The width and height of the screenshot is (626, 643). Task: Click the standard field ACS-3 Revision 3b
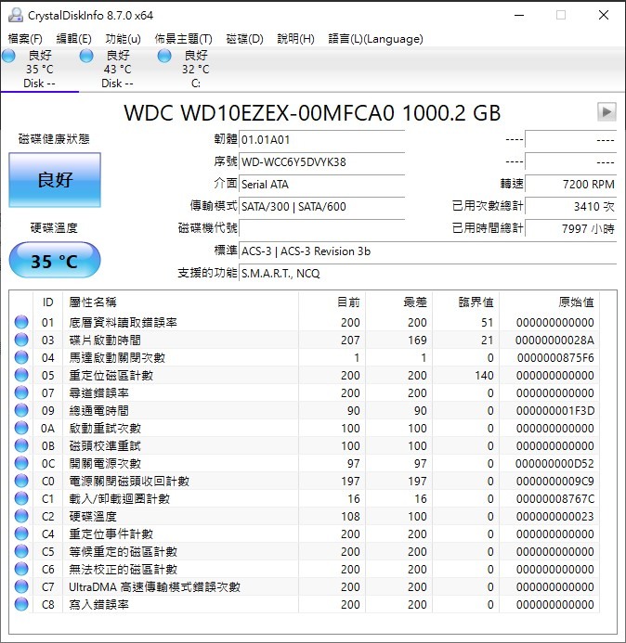pos(428,251)
